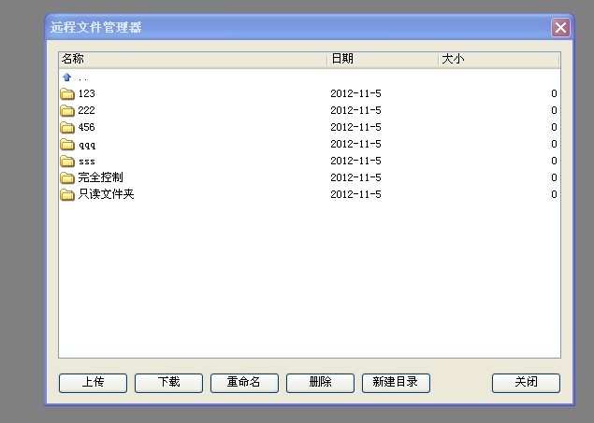The image size is (594, 423).
Task: Select the folder icon for sss
Action: [67, 161]
